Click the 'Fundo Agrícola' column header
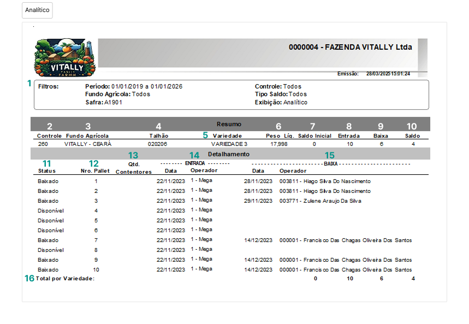The image size is (469, 324). (87, 136)
